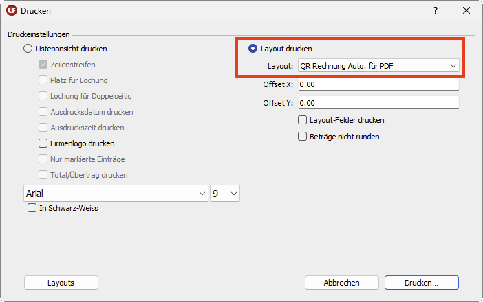Select the Listenansicht drucken radio button
Screen dimensions: 483x302
28,49
